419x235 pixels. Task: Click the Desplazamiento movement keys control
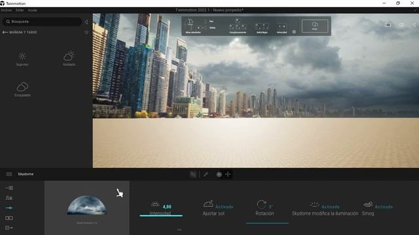click(238, 26)
